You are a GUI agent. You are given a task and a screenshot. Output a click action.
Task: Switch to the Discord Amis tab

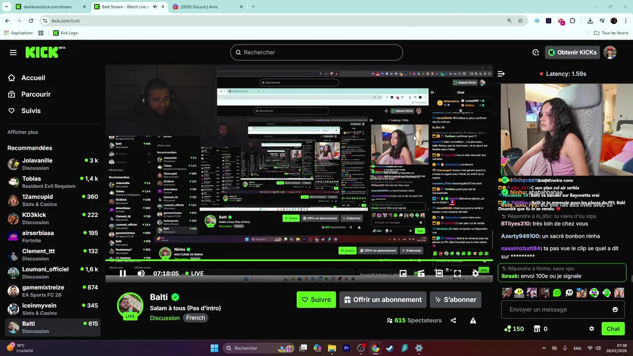(x=208, y=7)
